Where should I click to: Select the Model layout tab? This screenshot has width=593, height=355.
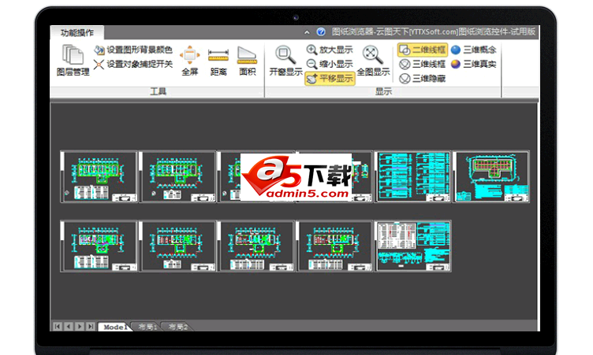115,327
